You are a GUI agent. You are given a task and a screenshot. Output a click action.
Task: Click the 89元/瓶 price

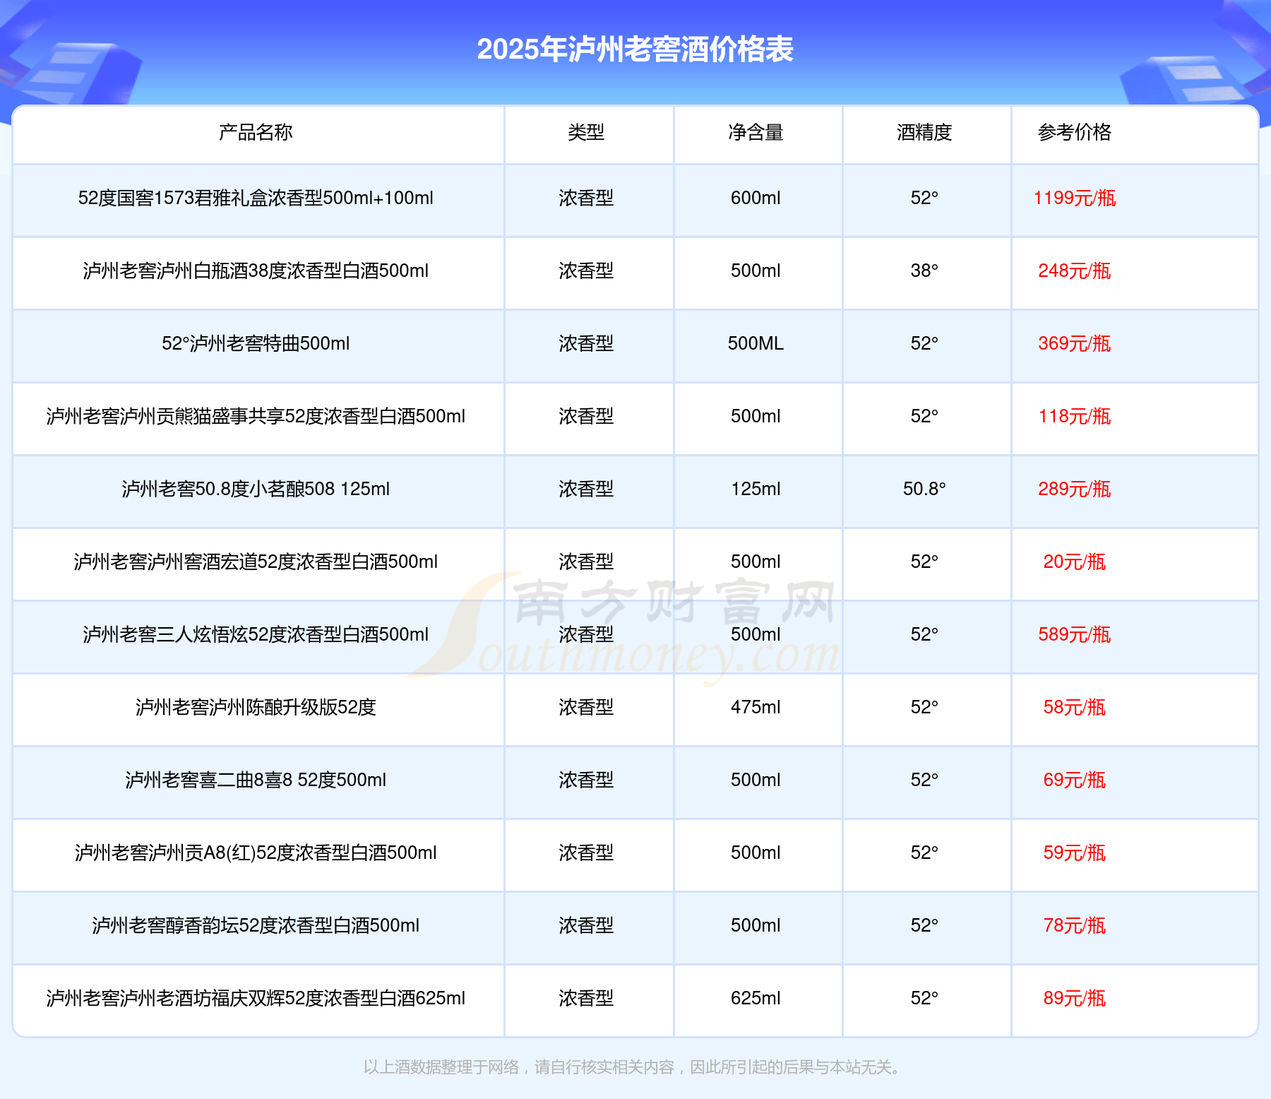[x=1074, y=998]
